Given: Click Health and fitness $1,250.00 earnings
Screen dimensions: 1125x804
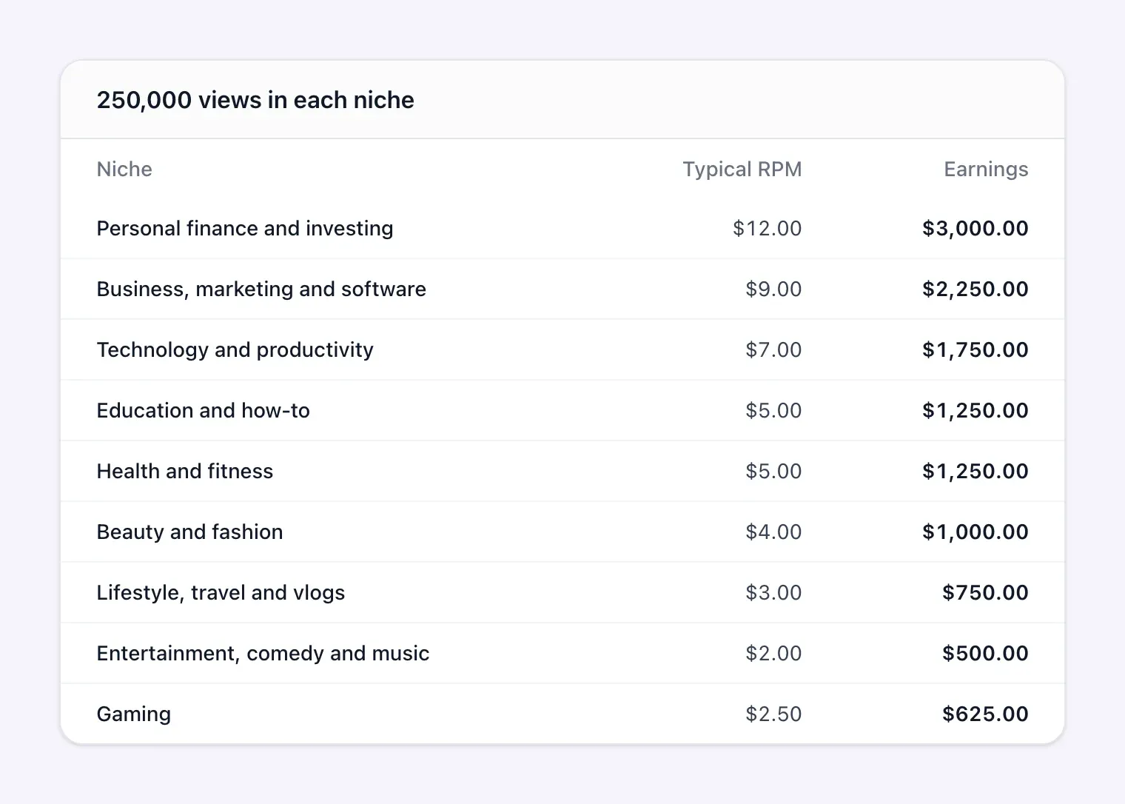Looking at the screenshot, I should click(975, 471).
